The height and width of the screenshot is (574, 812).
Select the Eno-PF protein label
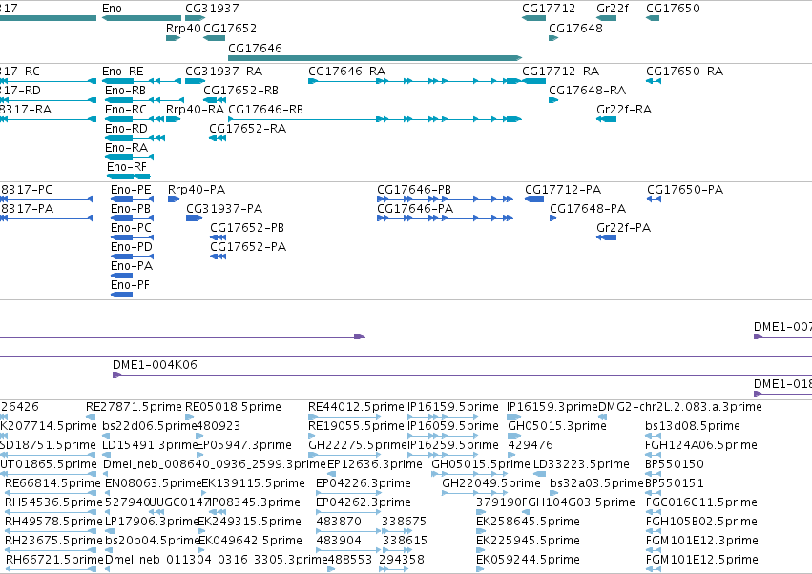tap(130, 286)
